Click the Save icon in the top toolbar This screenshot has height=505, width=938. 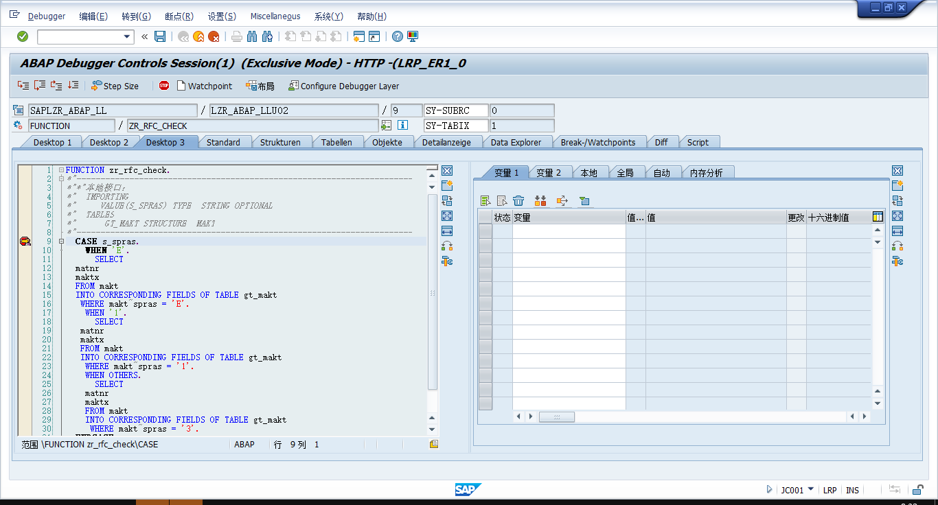(x=160, y=36)
